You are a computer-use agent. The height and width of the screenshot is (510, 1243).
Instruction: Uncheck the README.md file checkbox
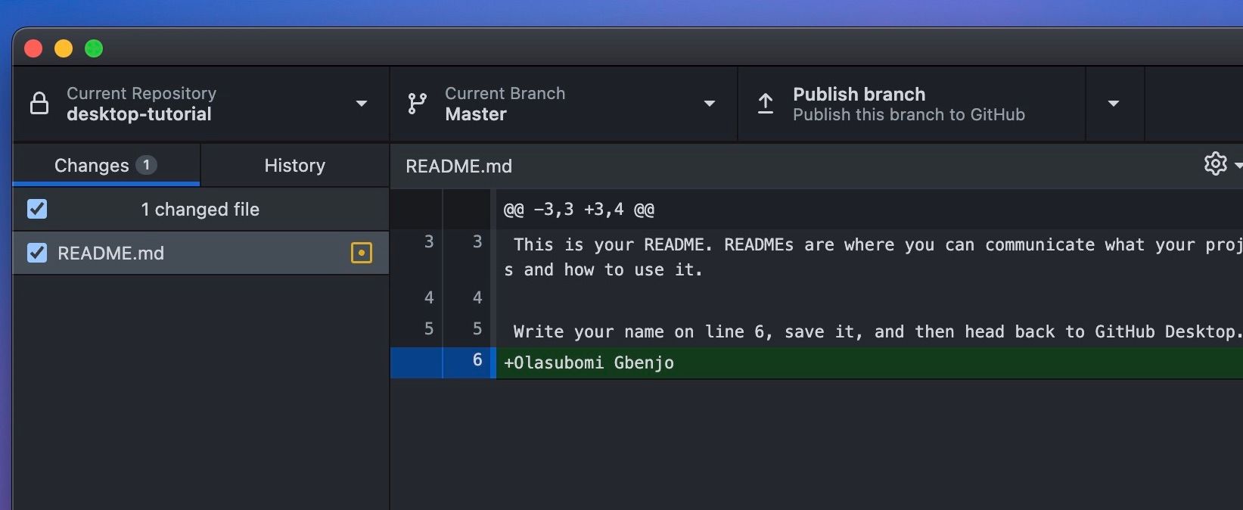(x=37, y=253)
